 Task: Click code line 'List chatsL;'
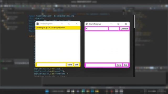(x=36, y=18)
